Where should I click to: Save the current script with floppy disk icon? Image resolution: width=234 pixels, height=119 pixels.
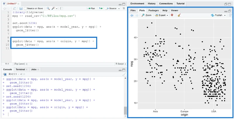point(21,9)
